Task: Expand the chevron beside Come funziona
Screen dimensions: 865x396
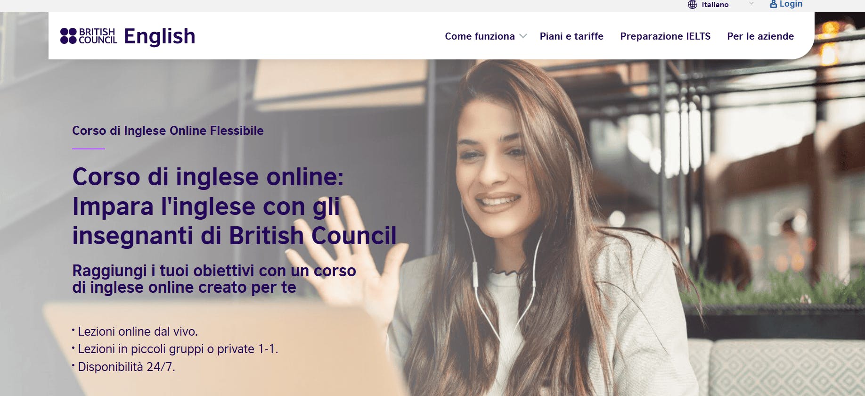Action: (x=523, y=36)
